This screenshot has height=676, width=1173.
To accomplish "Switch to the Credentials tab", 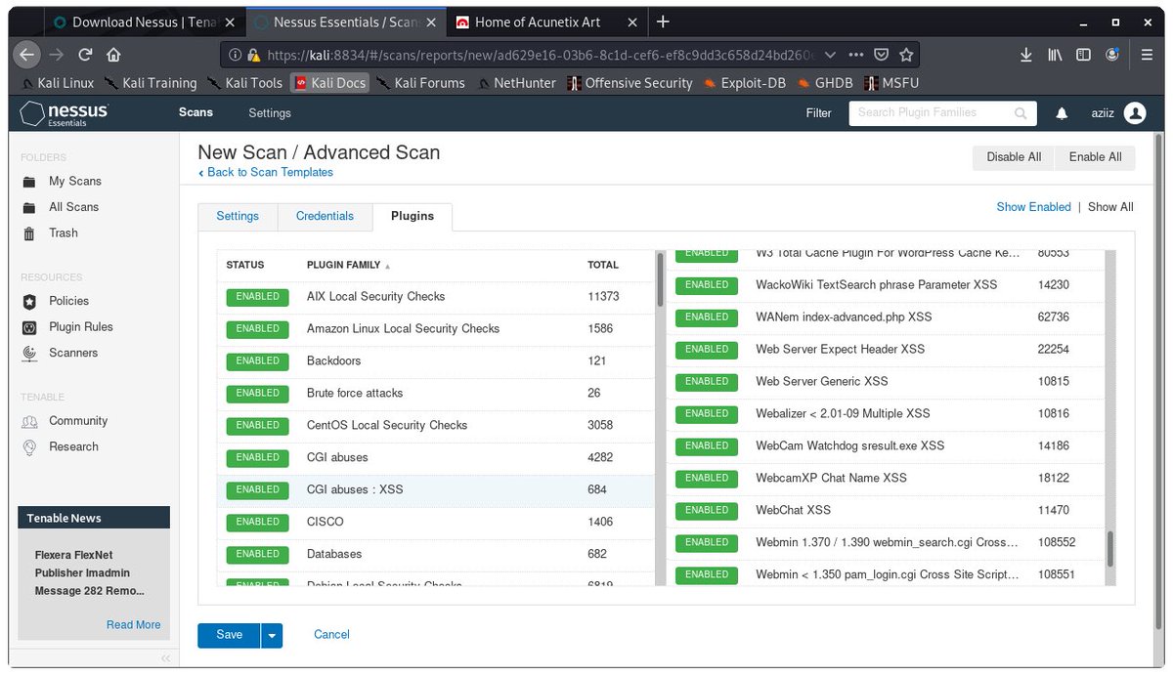I will click(x=325, y=216).
